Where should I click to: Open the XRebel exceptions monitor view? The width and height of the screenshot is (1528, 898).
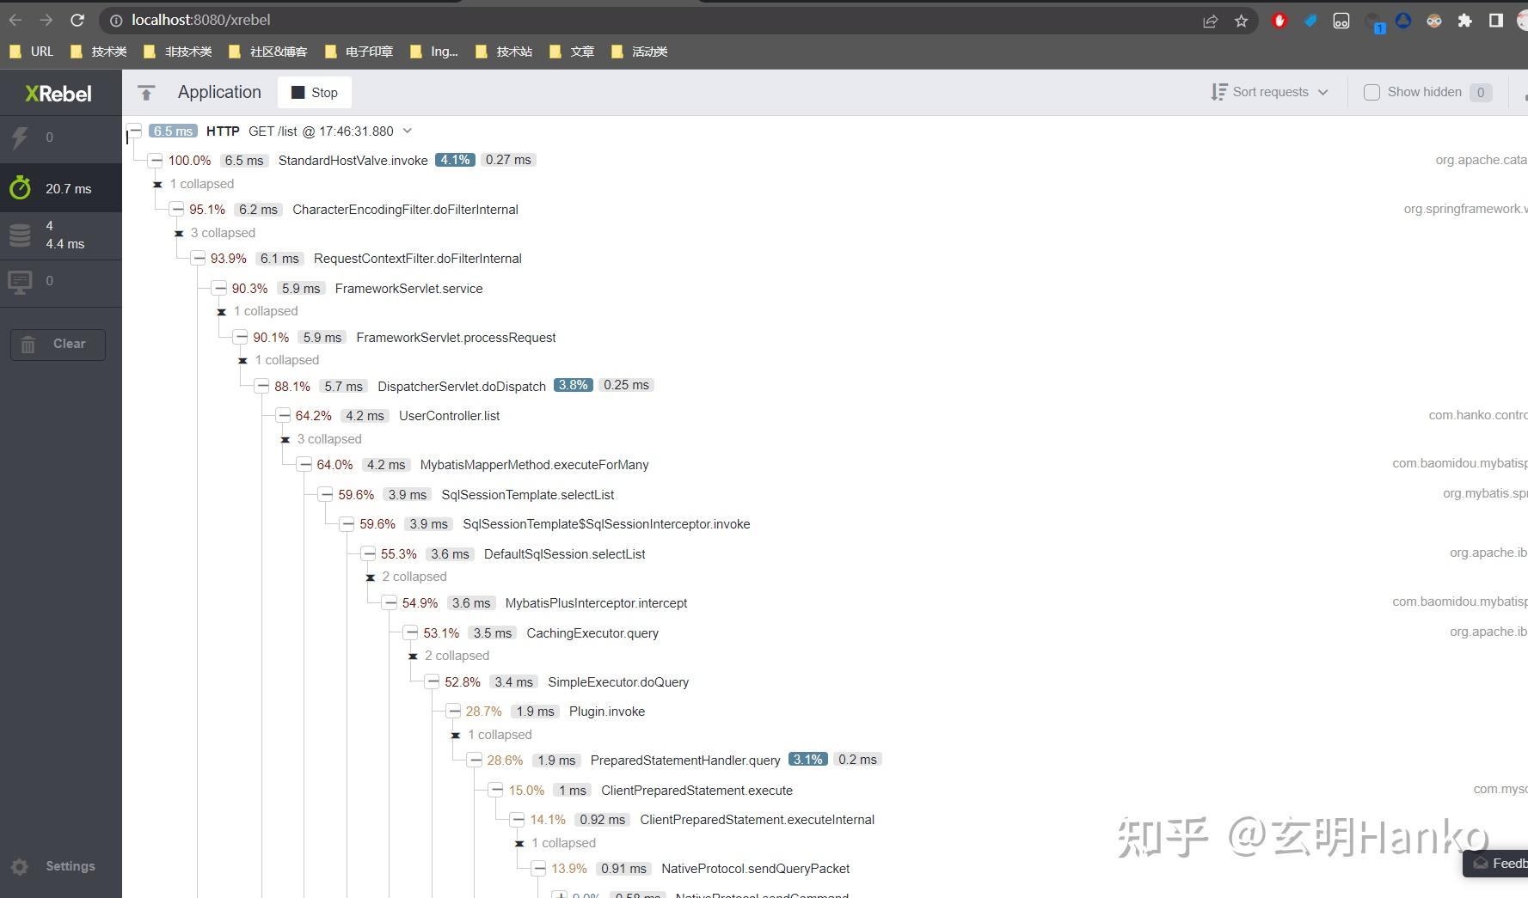pyautogui.click(x=60, y=281)
